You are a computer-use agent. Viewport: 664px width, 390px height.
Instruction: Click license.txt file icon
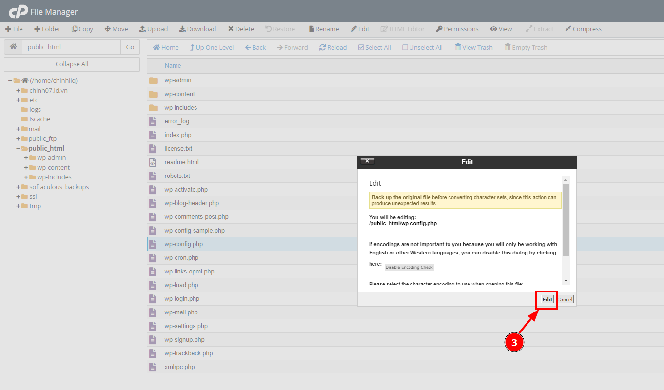pos(153,148)
